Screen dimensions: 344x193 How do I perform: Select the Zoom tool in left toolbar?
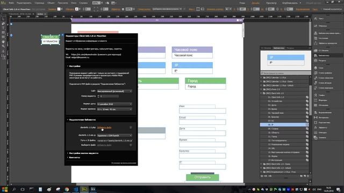point(3,46)
